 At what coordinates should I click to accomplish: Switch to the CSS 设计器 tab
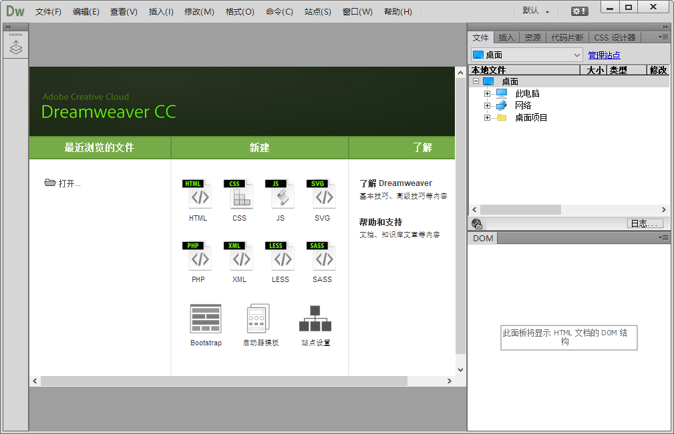[x=615, y=38]
